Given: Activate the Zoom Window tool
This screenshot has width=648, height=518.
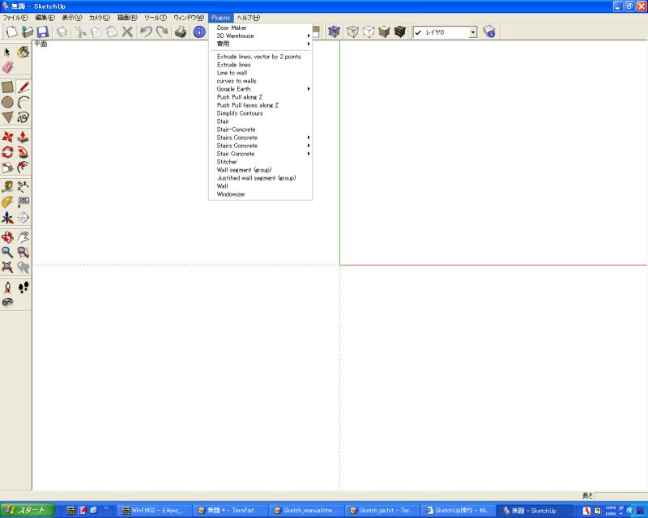Looking at the screenshot, I should [x=23, y=252].
